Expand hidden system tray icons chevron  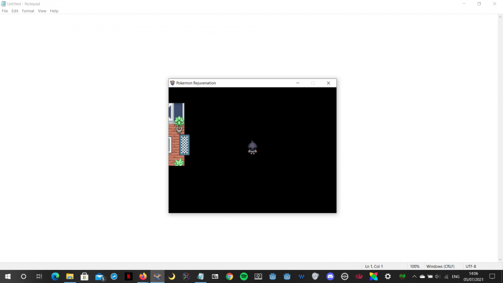(x=414, y=276)
